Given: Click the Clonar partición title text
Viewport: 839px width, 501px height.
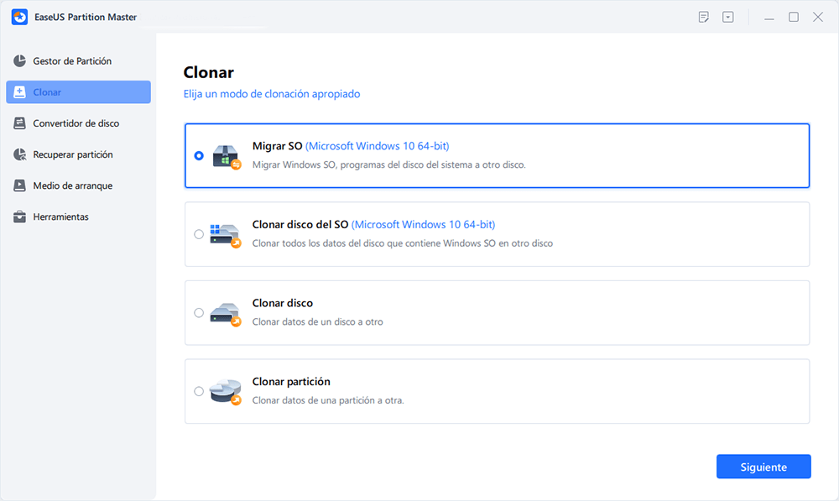Looking at the screenshot, I should point(291,382).
